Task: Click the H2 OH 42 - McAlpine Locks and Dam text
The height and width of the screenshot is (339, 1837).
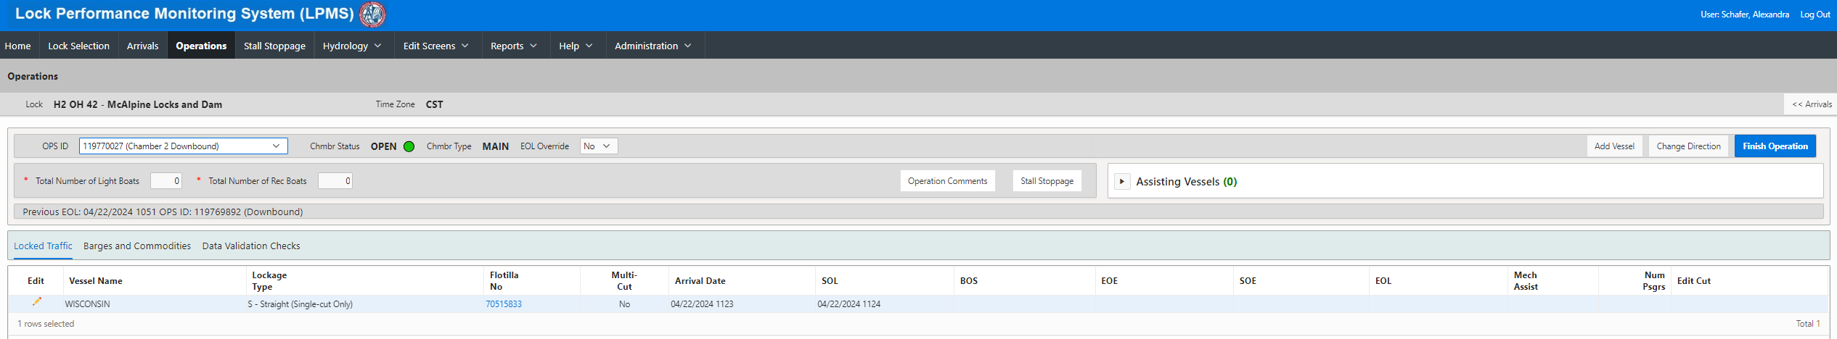Action: tap(138, 104)
